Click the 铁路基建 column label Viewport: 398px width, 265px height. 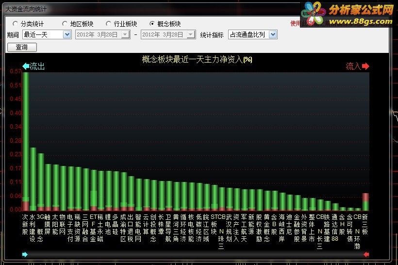click(327, 228)
